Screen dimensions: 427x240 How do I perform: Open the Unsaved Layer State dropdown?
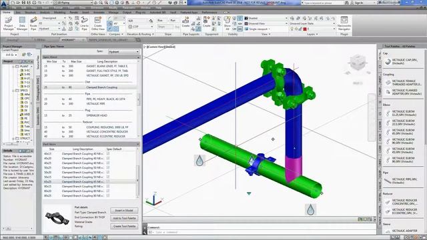312,24
